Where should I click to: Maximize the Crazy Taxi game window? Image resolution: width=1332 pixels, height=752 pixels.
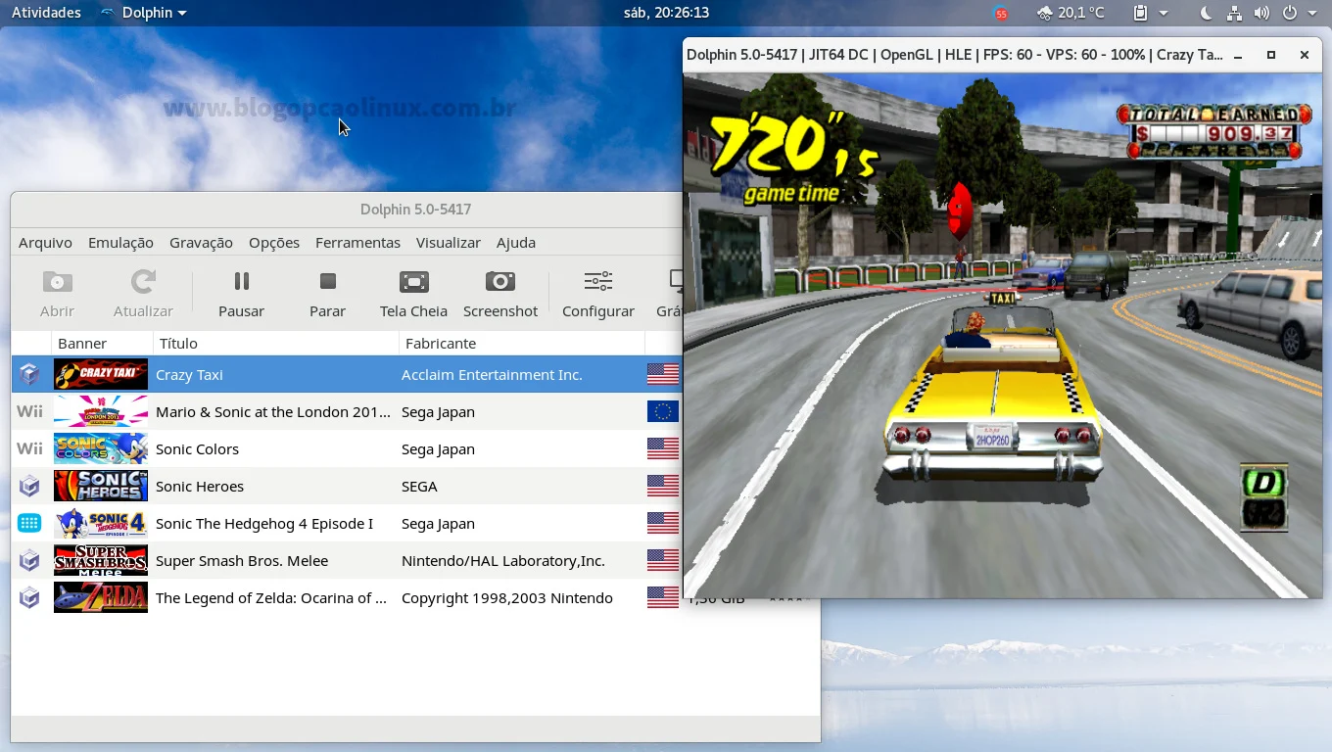pos(1271,55)
